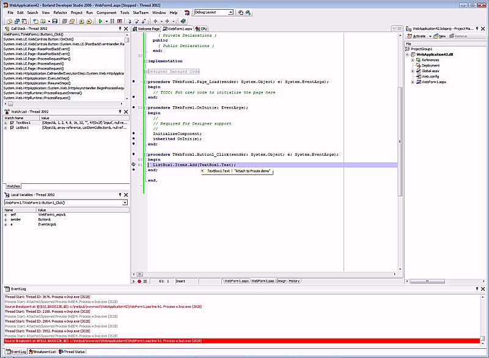Image resolution: width=489 pixels, height=358 pixels.
Task: Click the macro stop square below editor
Action: (x=145, y=281)
